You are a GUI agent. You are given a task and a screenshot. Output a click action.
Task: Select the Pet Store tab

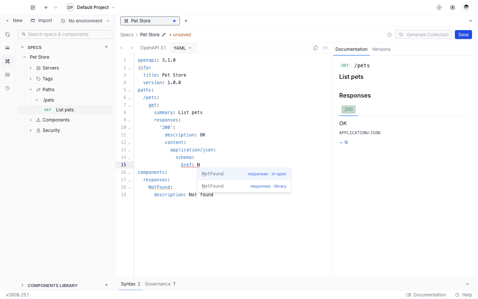tap(150, 21)
